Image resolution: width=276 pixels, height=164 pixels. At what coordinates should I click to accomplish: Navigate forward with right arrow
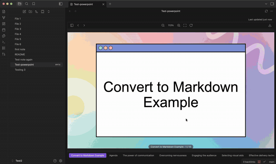pos(75,11)
